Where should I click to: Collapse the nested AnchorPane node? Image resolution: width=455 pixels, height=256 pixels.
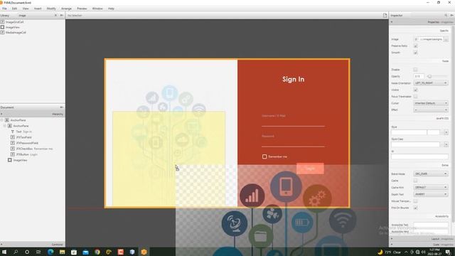click(x=5, y=126)
